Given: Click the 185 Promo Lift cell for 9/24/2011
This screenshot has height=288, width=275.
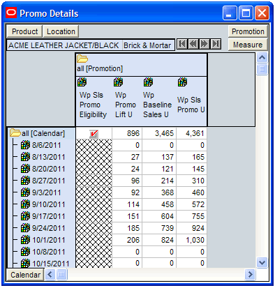Looking at the screenshot, I should click(127, 228).
